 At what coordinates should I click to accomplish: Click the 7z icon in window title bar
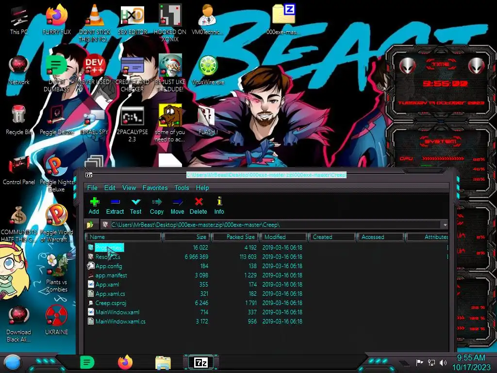(x=89, y=175)
